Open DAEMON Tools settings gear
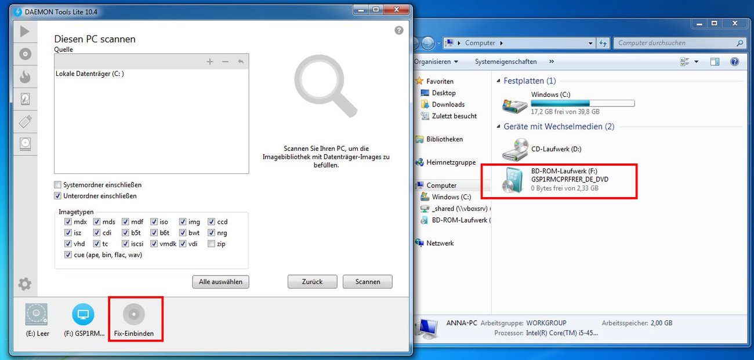Viewport: 754px width, 360px height. (25, 284)
